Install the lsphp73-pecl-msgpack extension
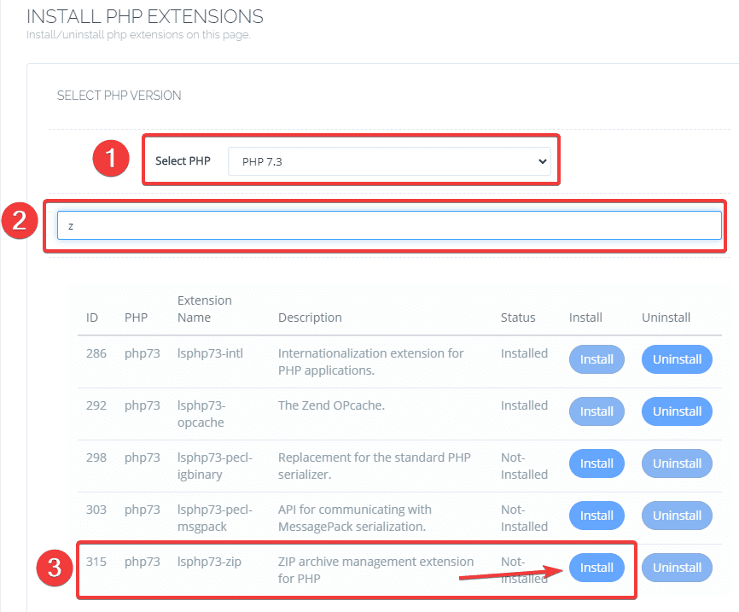This screenshot has height=612, width=739. pyautogui.click(x=596, y=516)
